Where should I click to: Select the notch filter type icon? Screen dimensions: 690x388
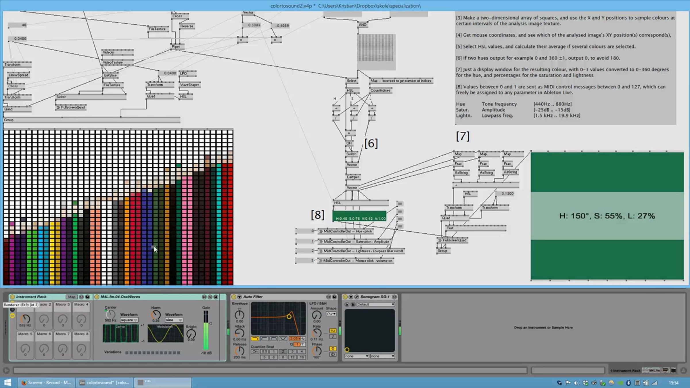(x=283, y=339)
